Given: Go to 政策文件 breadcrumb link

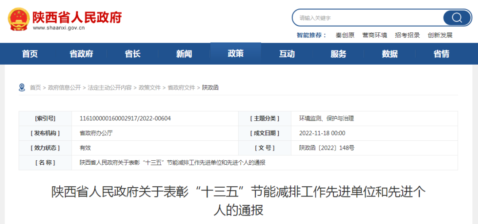Looking at the screenshot, I should point(150,88).
